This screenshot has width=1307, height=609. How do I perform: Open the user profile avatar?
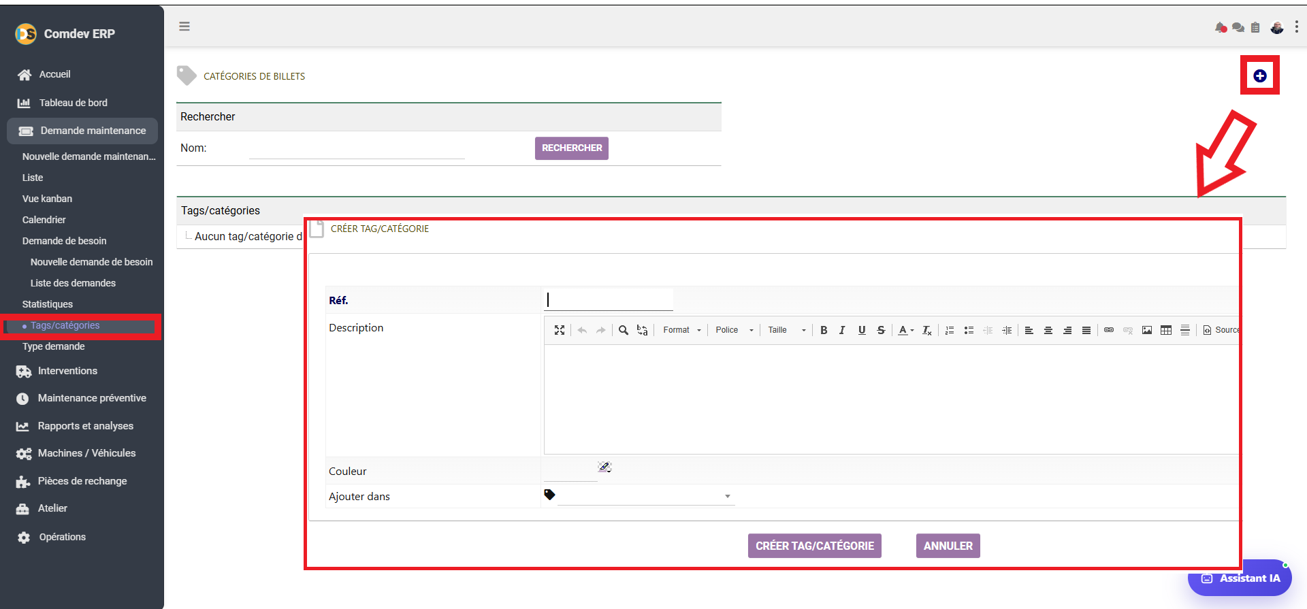point(1277,27)
